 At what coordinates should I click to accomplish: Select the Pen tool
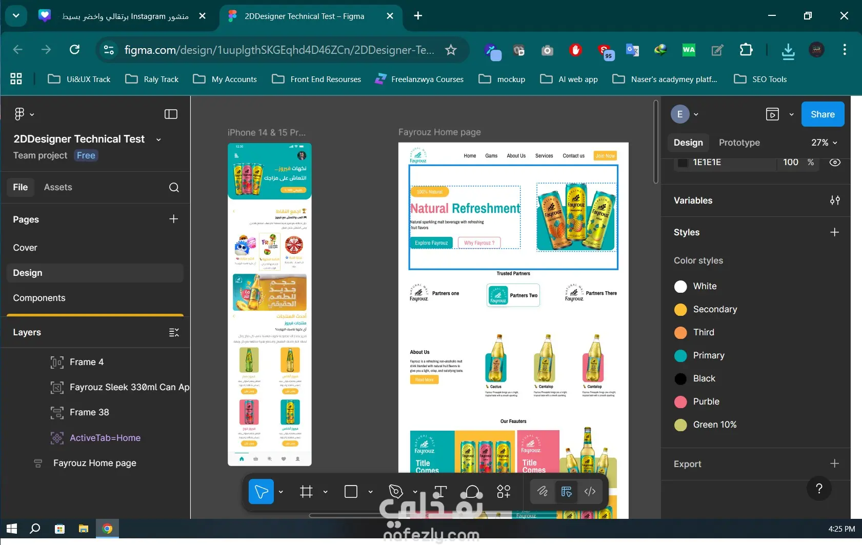(396, 492)
